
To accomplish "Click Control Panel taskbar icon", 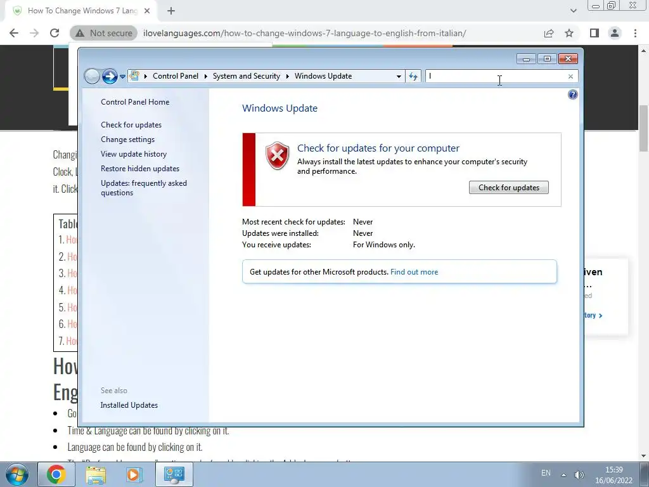I will [174, 474].
